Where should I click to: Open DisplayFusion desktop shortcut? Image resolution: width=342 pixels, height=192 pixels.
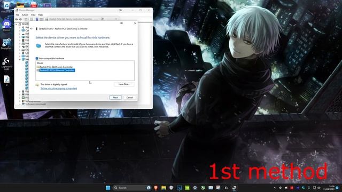pyautogui.click(x=6, y=44)
